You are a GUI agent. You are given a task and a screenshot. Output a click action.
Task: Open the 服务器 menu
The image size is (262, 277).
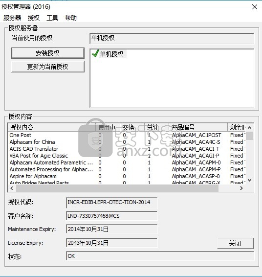12,18
